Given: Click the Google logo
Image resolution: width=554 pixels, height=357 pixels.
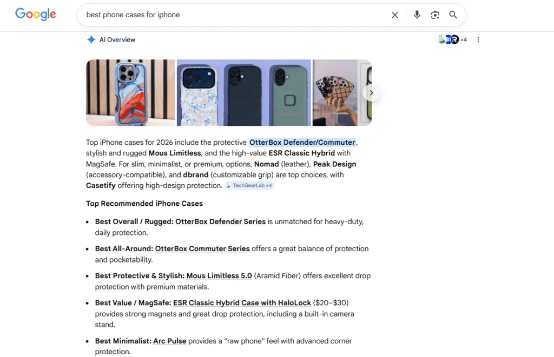Looking at the screenshot, I should pos(35,14).
